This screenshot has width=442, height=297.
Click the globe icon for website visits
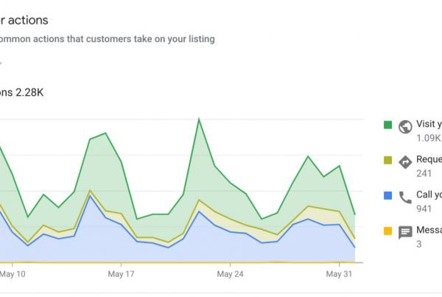(404, 125)
